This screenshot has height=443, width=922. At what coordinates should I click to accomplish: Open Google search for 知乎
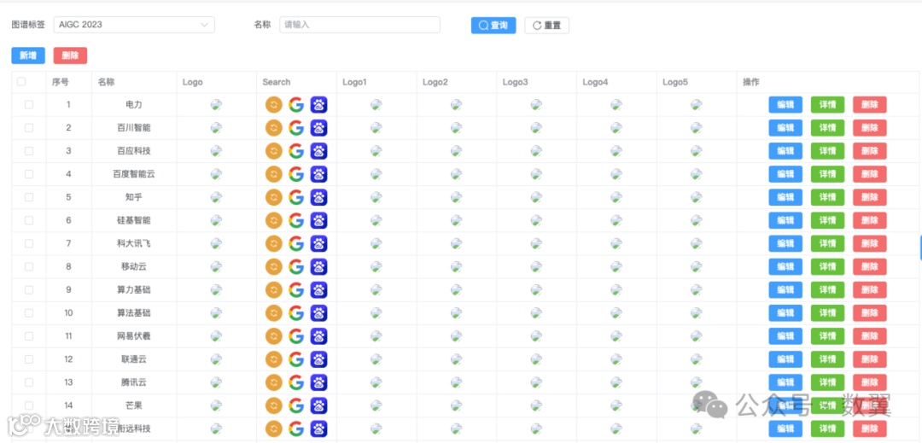coord(296,197)
